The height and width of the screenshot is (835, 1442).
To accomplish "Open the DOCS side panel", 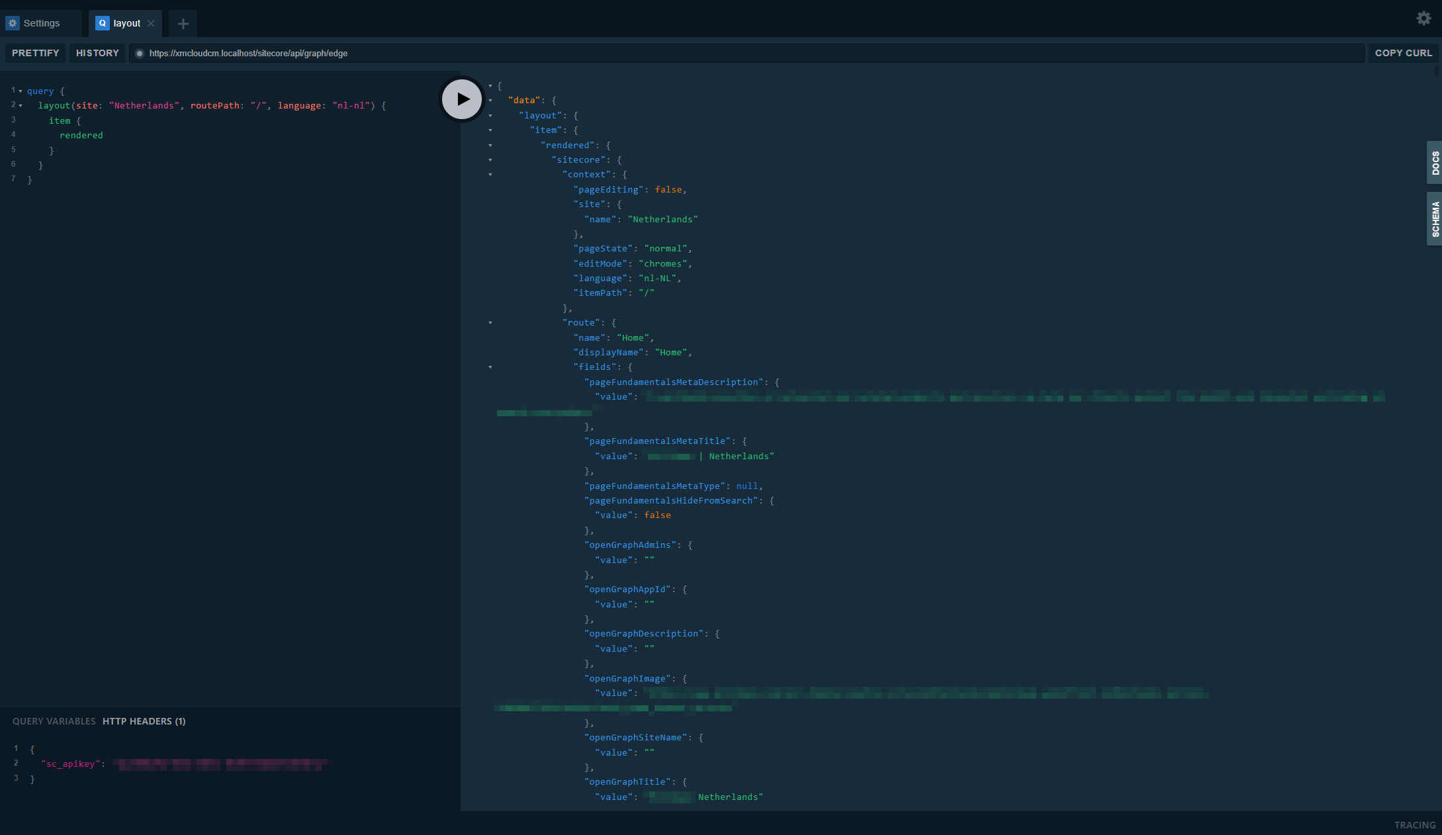I will pos(1435,163).
